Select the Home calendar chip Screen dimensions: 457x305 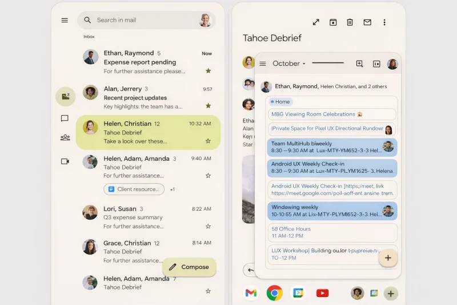point(280,101)
